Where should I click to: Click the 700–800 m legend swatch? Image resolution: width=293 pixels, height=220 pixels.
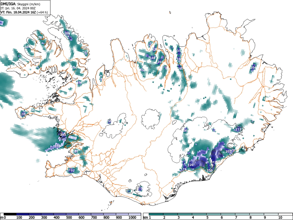(x=97, y=214)
